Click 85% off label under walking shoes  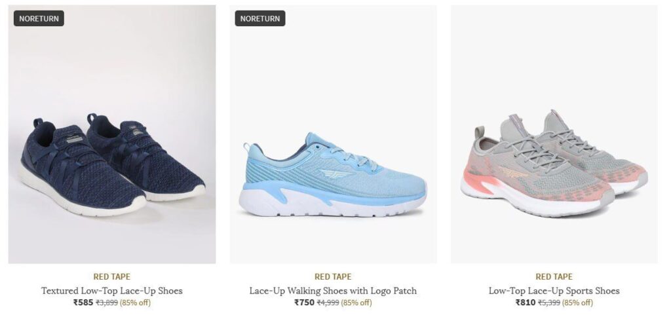pos(356,303)
